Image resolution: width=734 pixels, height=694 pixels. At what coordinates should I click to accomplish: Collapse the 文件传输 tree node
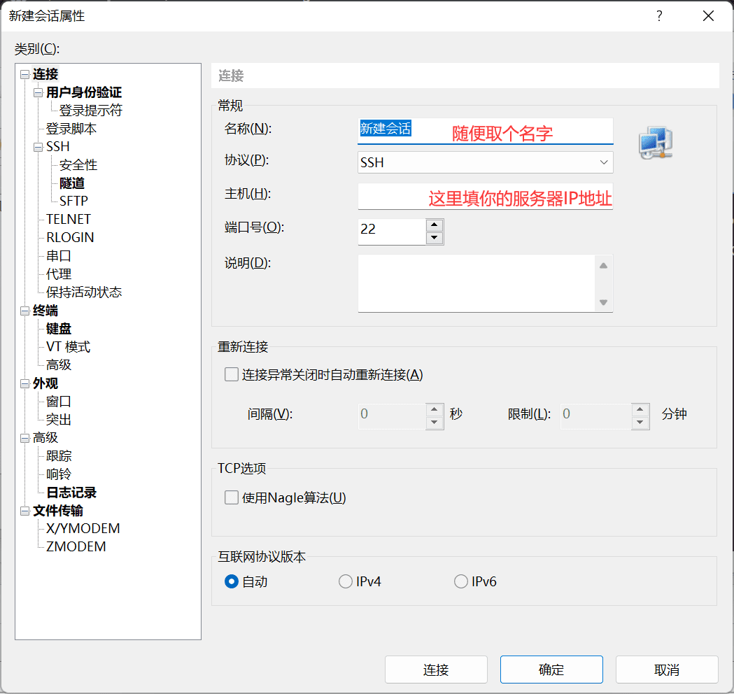pyautogui.click(x=24, y=511)
